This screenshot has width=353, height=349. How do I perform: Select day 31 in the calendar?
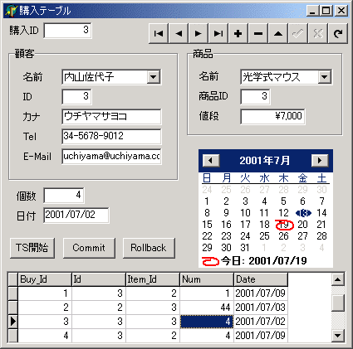(x=245, y=248)
